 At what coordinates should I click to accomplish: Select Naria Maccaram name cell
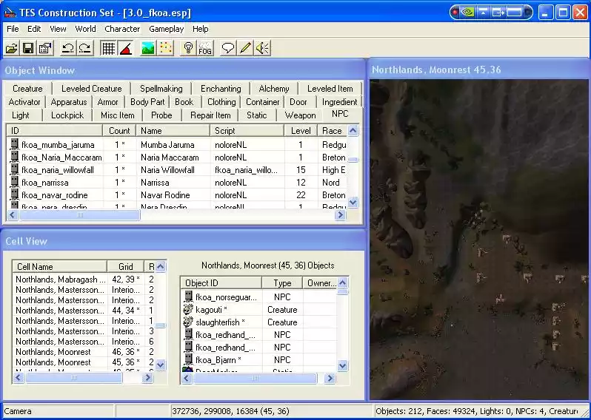[x=170, y=157]
